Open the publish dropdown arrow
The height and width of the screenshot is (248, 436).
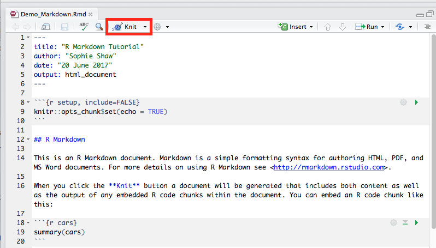(410, 27)
